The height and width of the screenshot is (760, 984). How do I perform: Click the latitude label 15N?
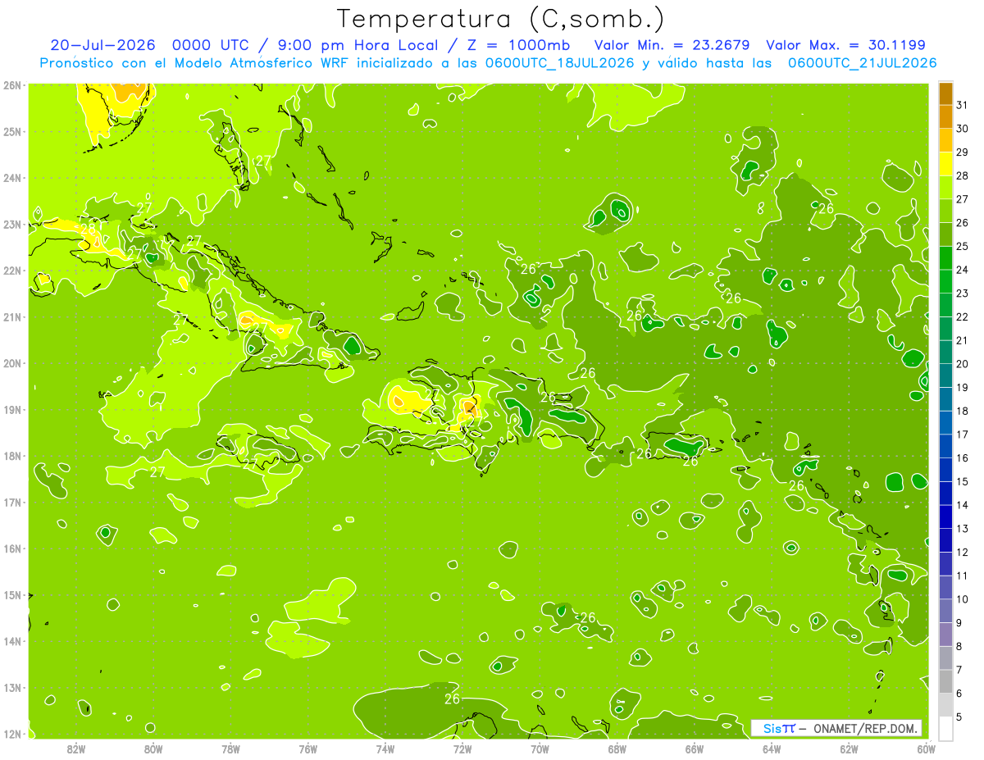pos(12,594)
